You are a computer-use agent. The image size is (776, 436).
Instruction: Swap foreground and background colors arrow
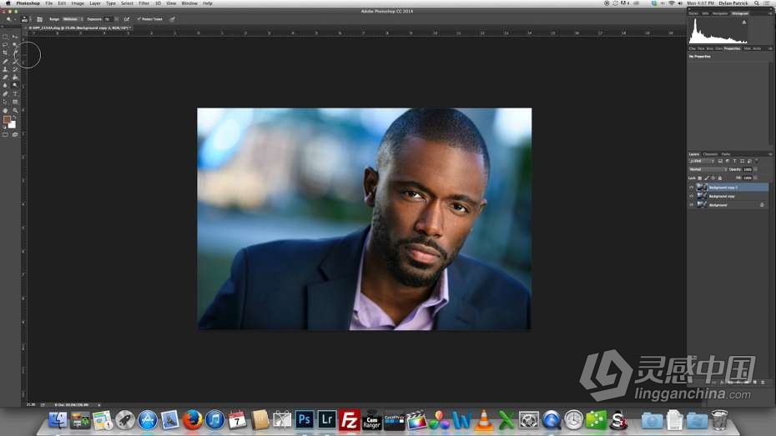point(15,117)
